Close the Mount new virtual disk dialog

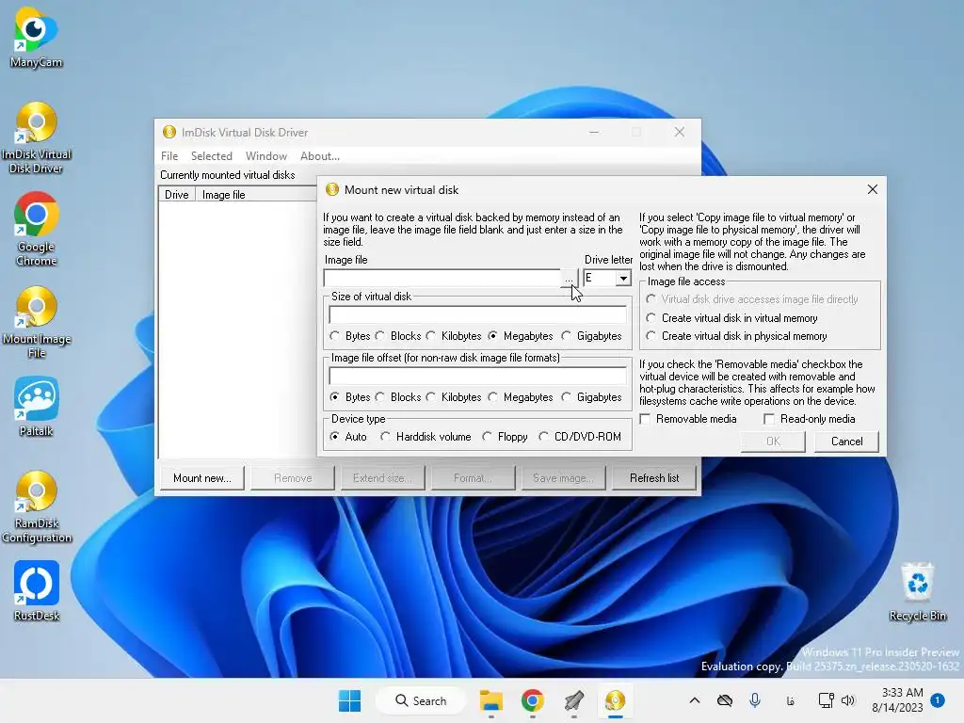tap(873, 189)
